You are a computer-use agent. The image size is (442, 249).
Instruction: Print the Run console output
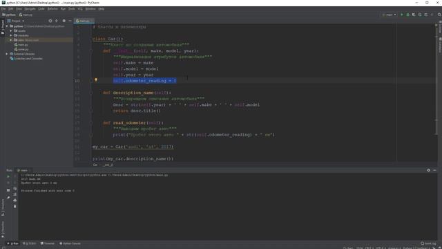tap(15, 200)
